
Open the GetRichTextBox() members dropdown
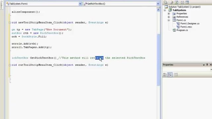[x=158, y=4]
